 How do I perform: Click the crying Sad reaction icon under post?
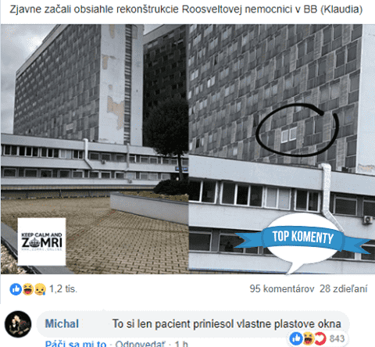(40, 289)
